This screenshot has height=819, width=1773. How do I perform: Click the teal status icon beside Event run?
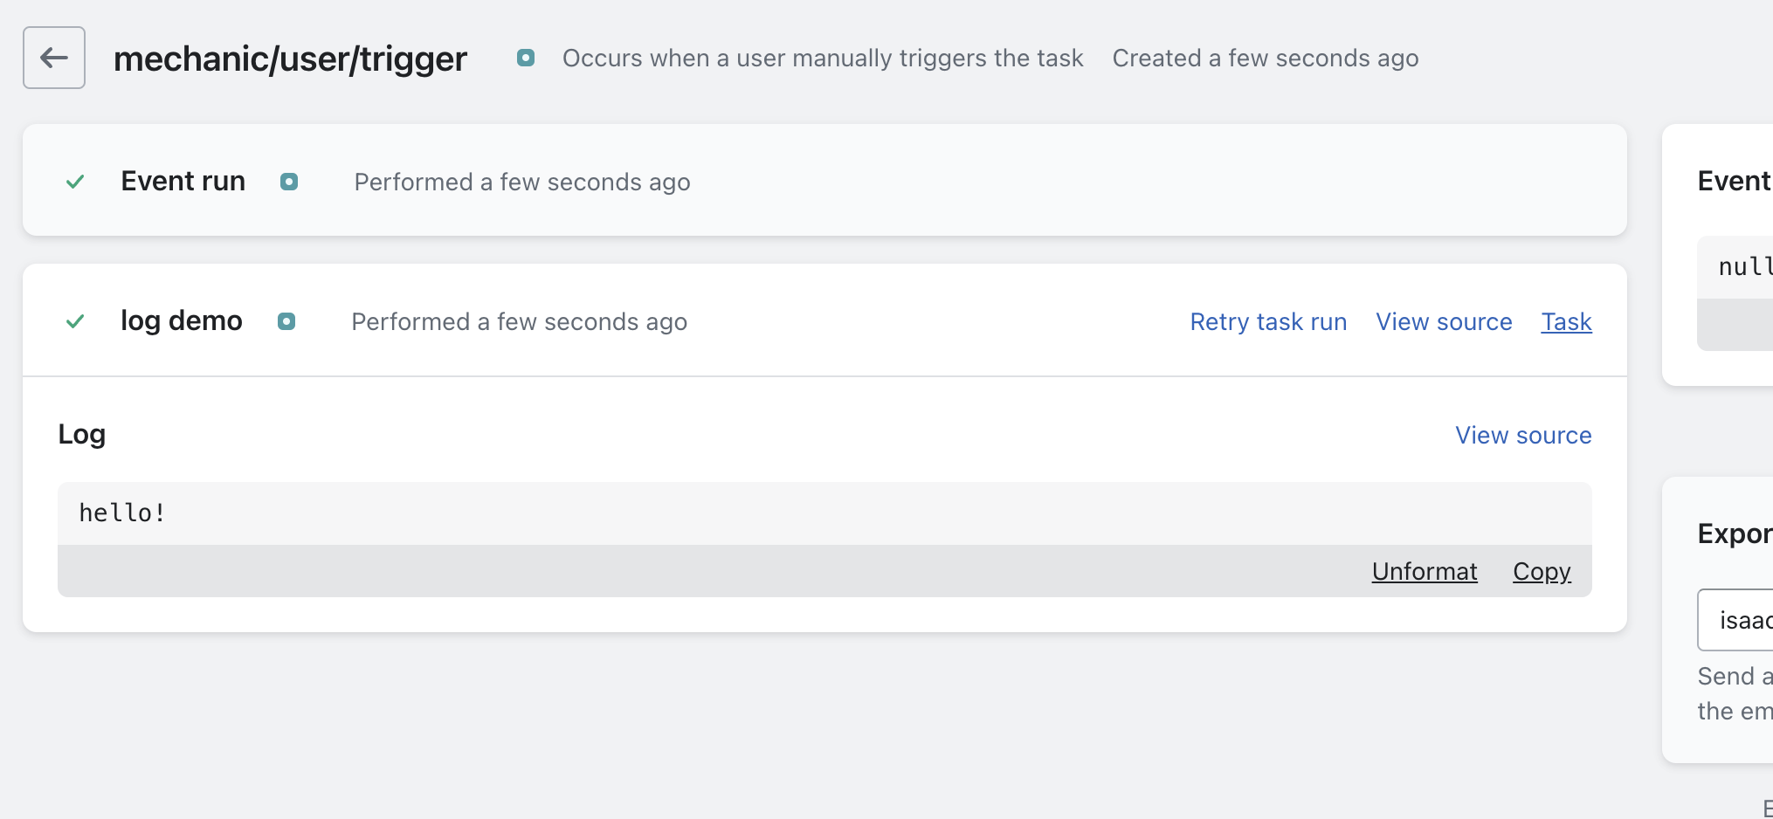(288, 182)
